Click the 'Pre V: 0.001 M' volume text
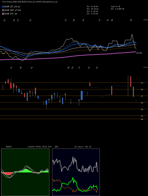The width and height of the screenshot is (148, 196). (x=117, y=9)
